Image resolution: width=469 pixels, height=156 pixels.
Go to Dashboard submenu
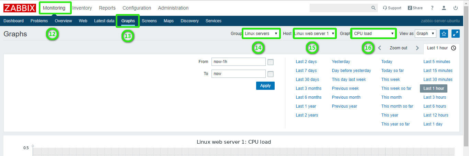(x=14, y=21)
